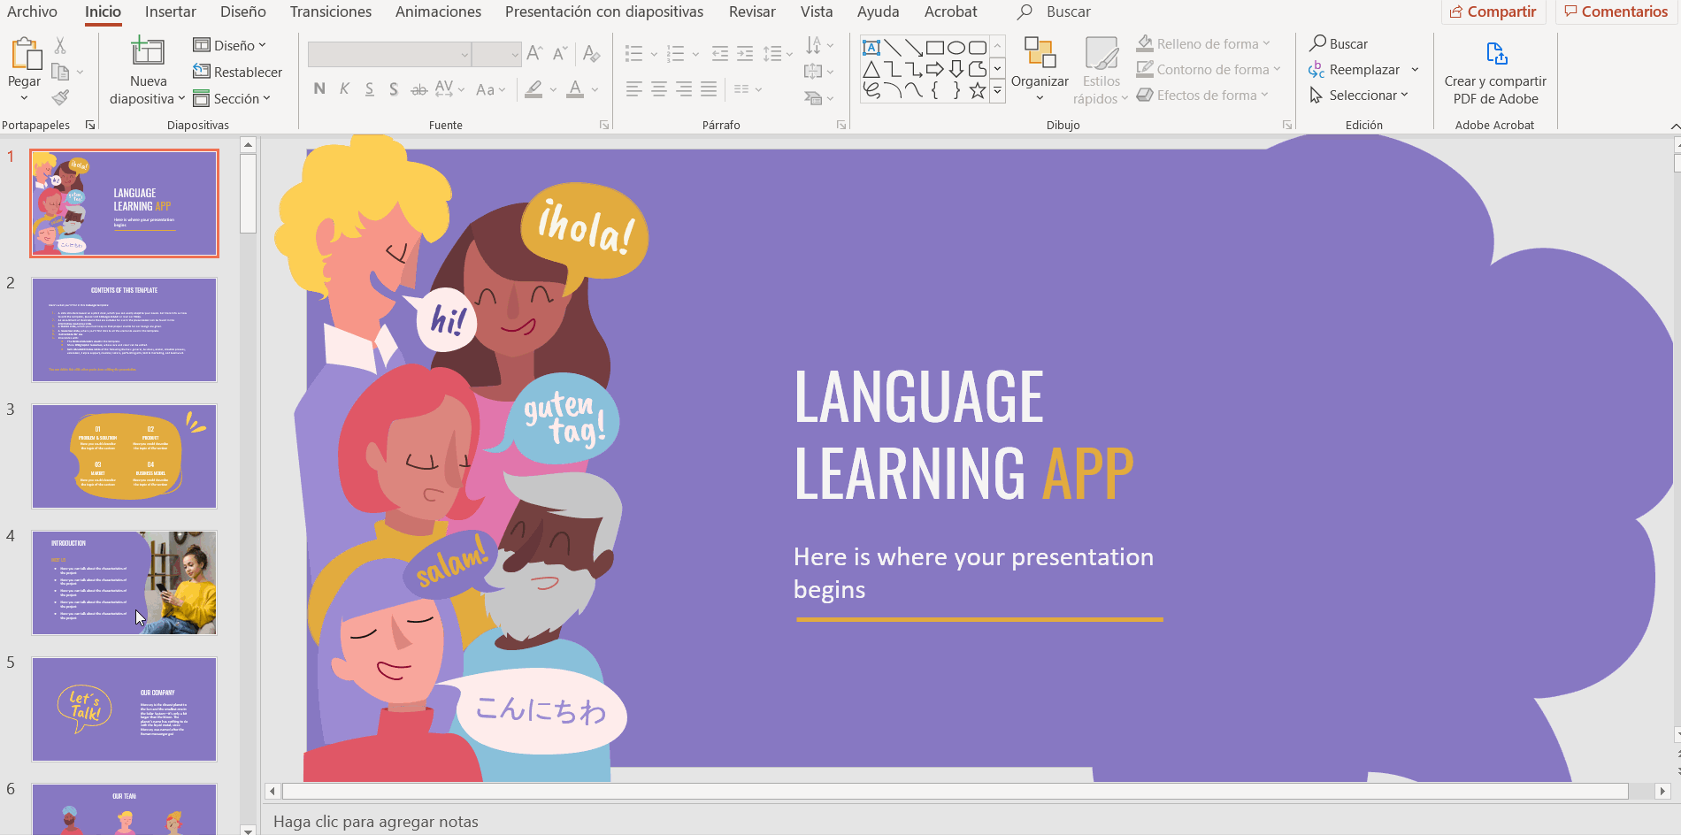
Task: Select the oval shape in gallery
Action: click(x=956, y=48)
